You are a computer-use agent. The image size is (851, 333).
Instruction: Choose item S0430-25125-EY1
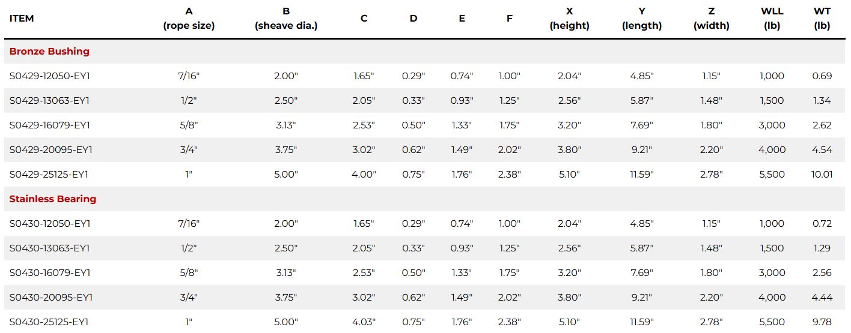[49, 322]
